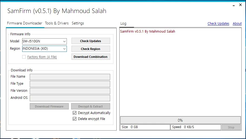The width and height of the screenshot is (246, 139).
Task: Click the Size 0 GB status box
Action: [145, 127]
